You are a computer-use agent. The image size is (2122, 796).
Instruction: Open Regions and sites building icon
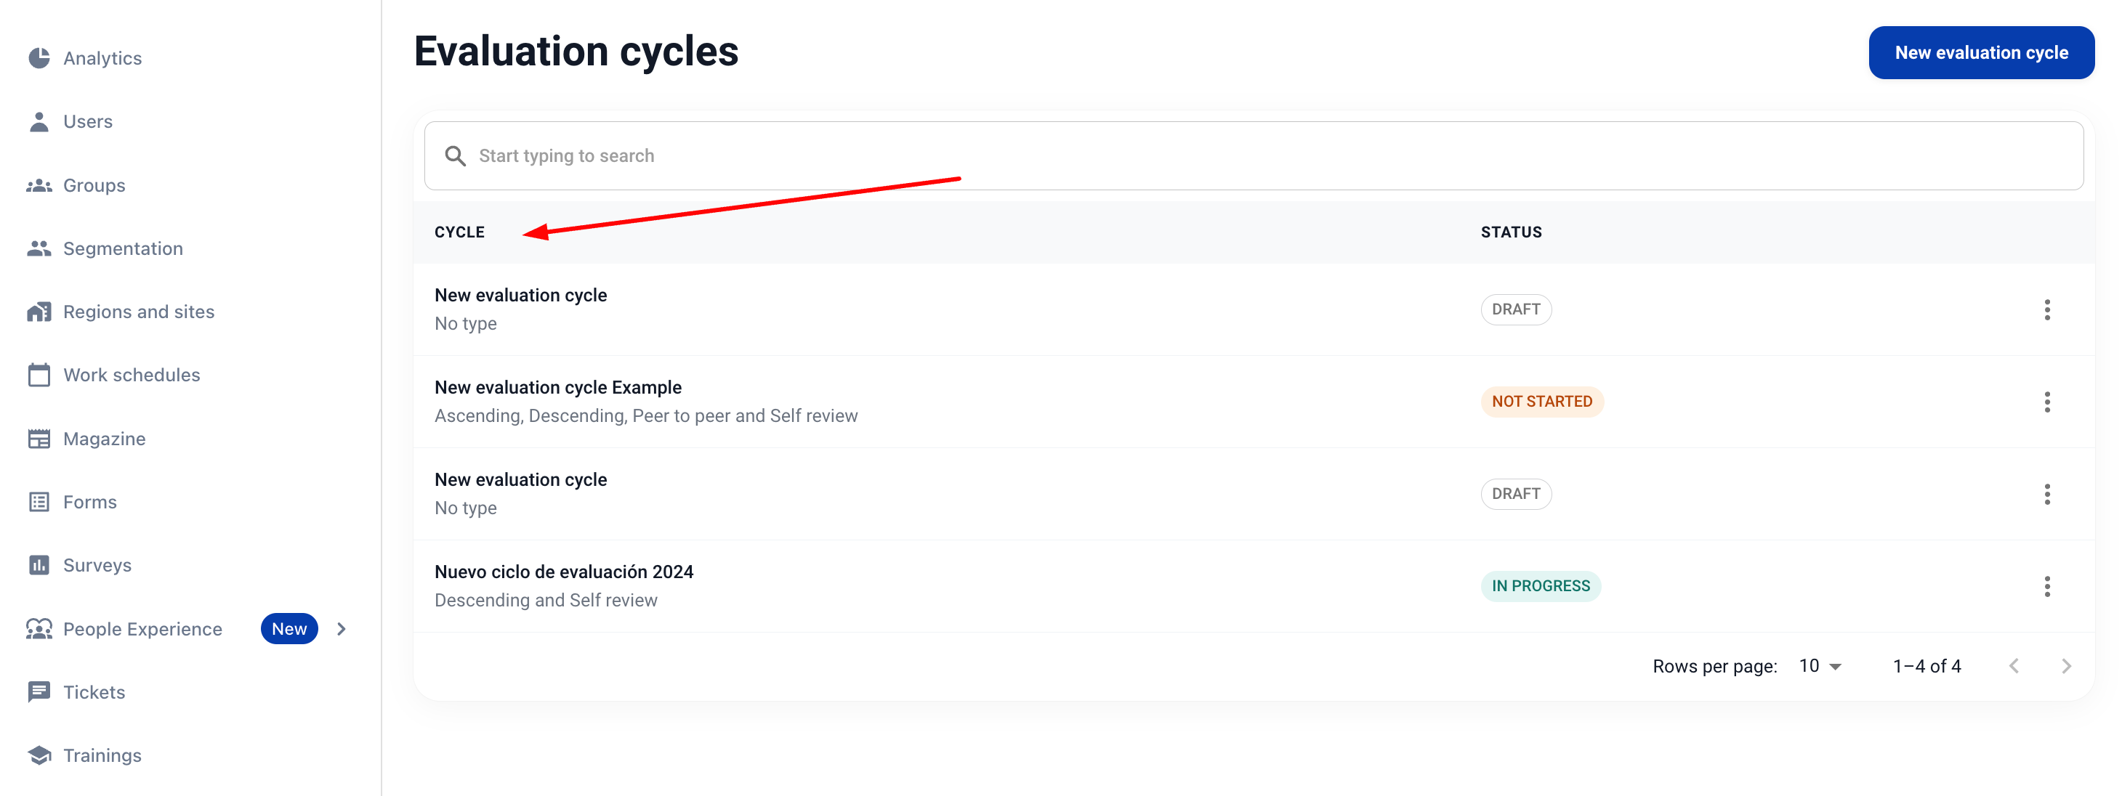[x=39, y=312]
